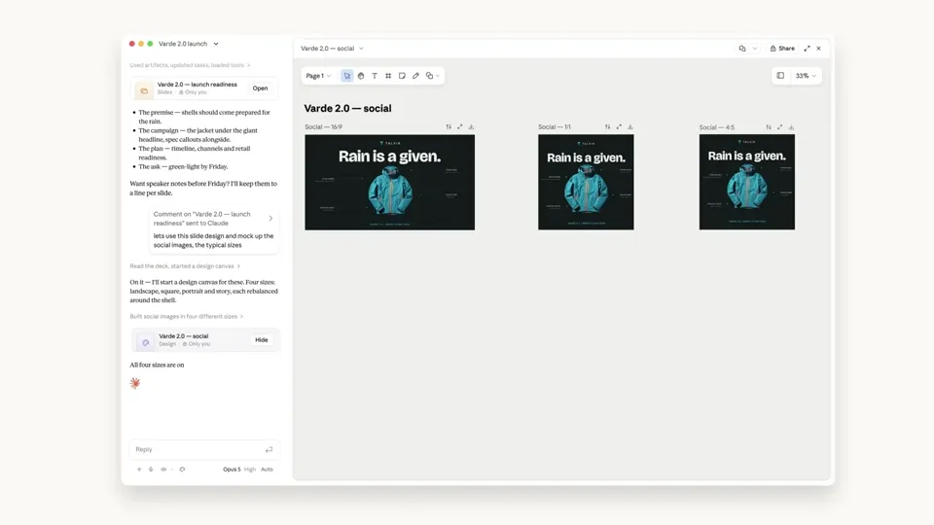
Task: Select the Hand pan tool
Action: (x=361, y=76)
